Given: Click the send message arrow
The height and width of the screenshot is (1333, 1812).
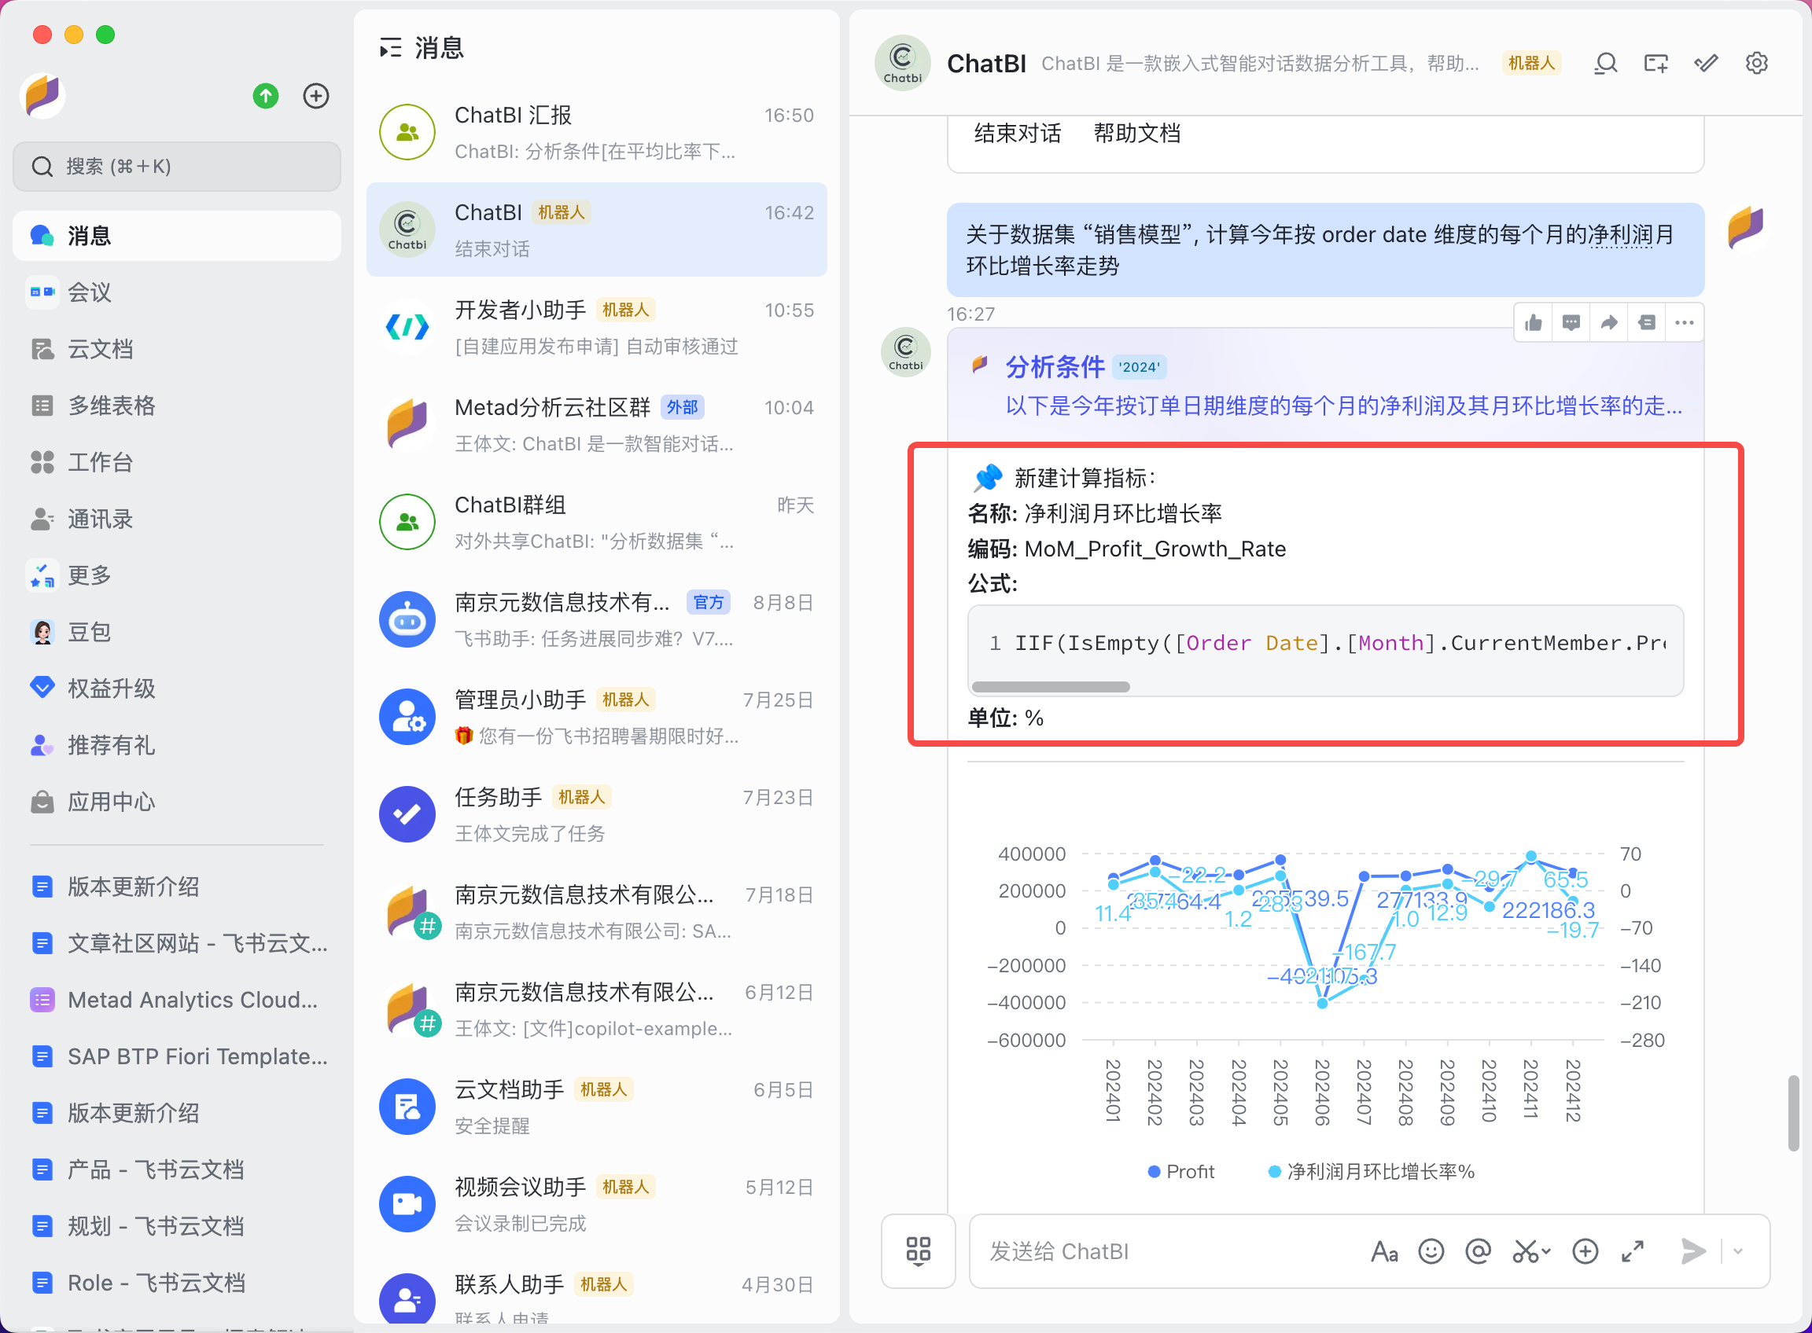Looking at the screenshot, I should click(x=1693, y=1250).
